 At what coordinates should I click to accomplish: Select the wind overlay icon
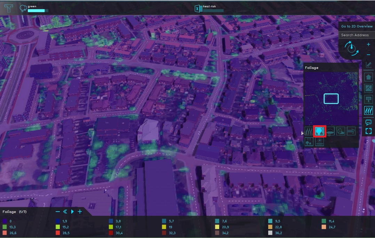351,131
